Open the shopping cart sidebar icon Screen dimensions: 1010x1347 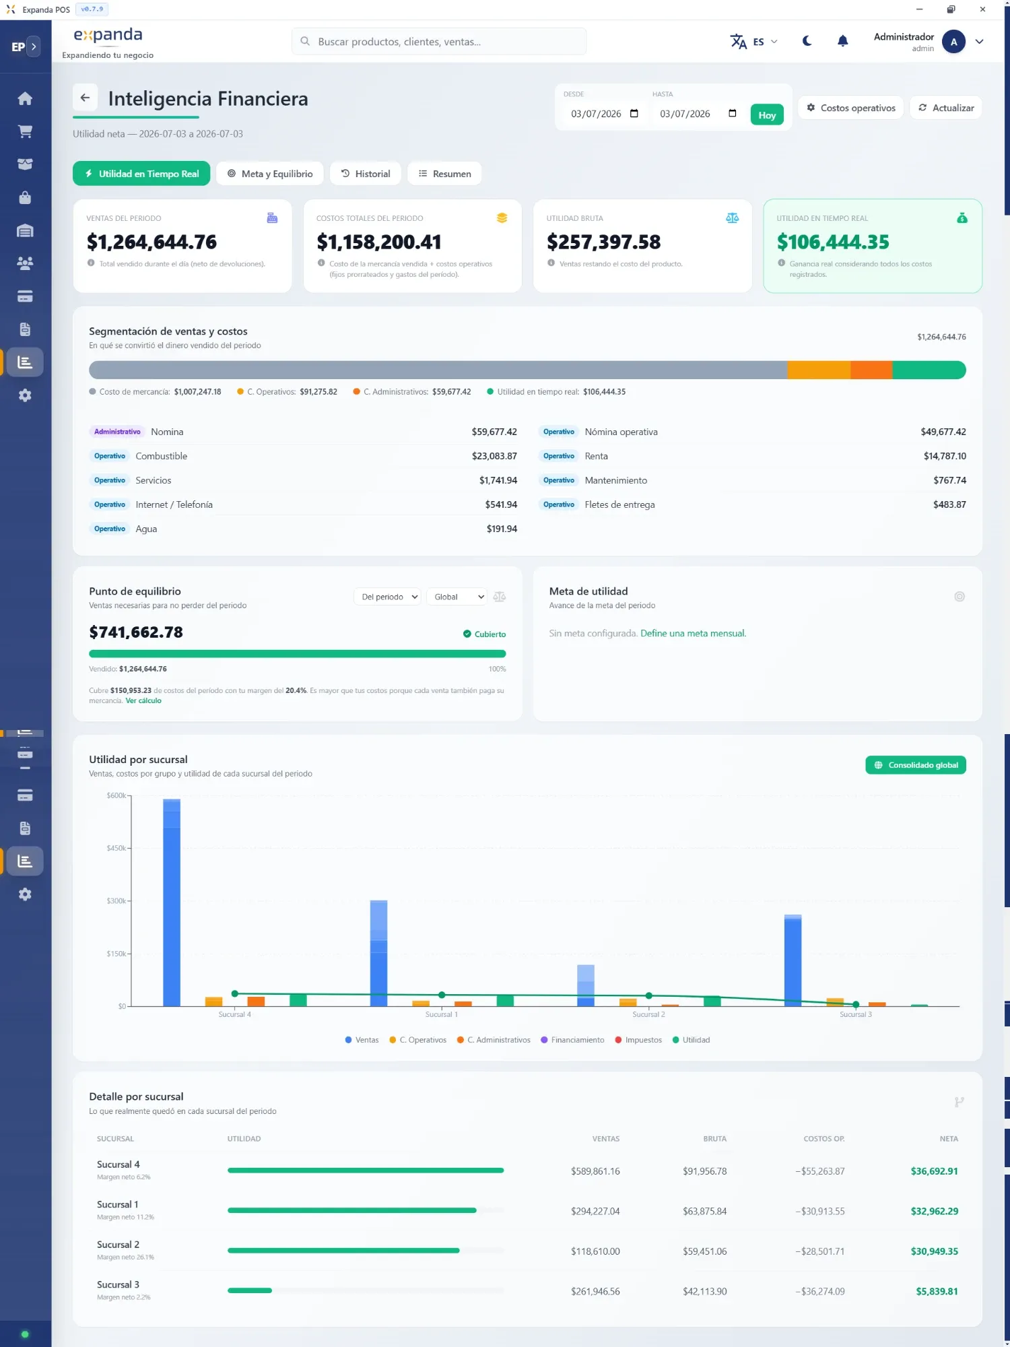25,131
